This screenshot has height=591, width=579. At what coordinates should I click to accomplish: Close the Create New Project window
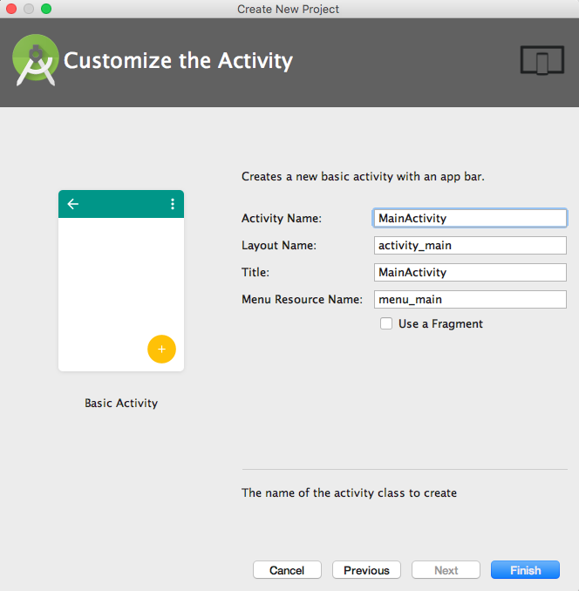(11, 9)
